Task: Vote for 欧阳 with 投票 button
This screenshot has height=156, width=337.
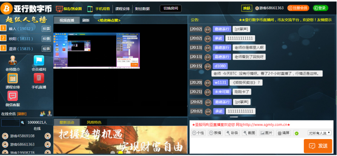Action: [x=46, y=39]
